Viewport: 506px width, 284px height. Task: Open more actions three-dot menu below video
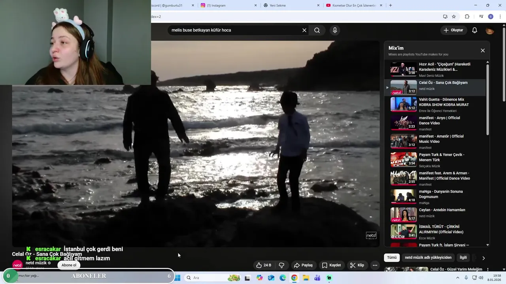pyautogui.click(x=375, y=265)
